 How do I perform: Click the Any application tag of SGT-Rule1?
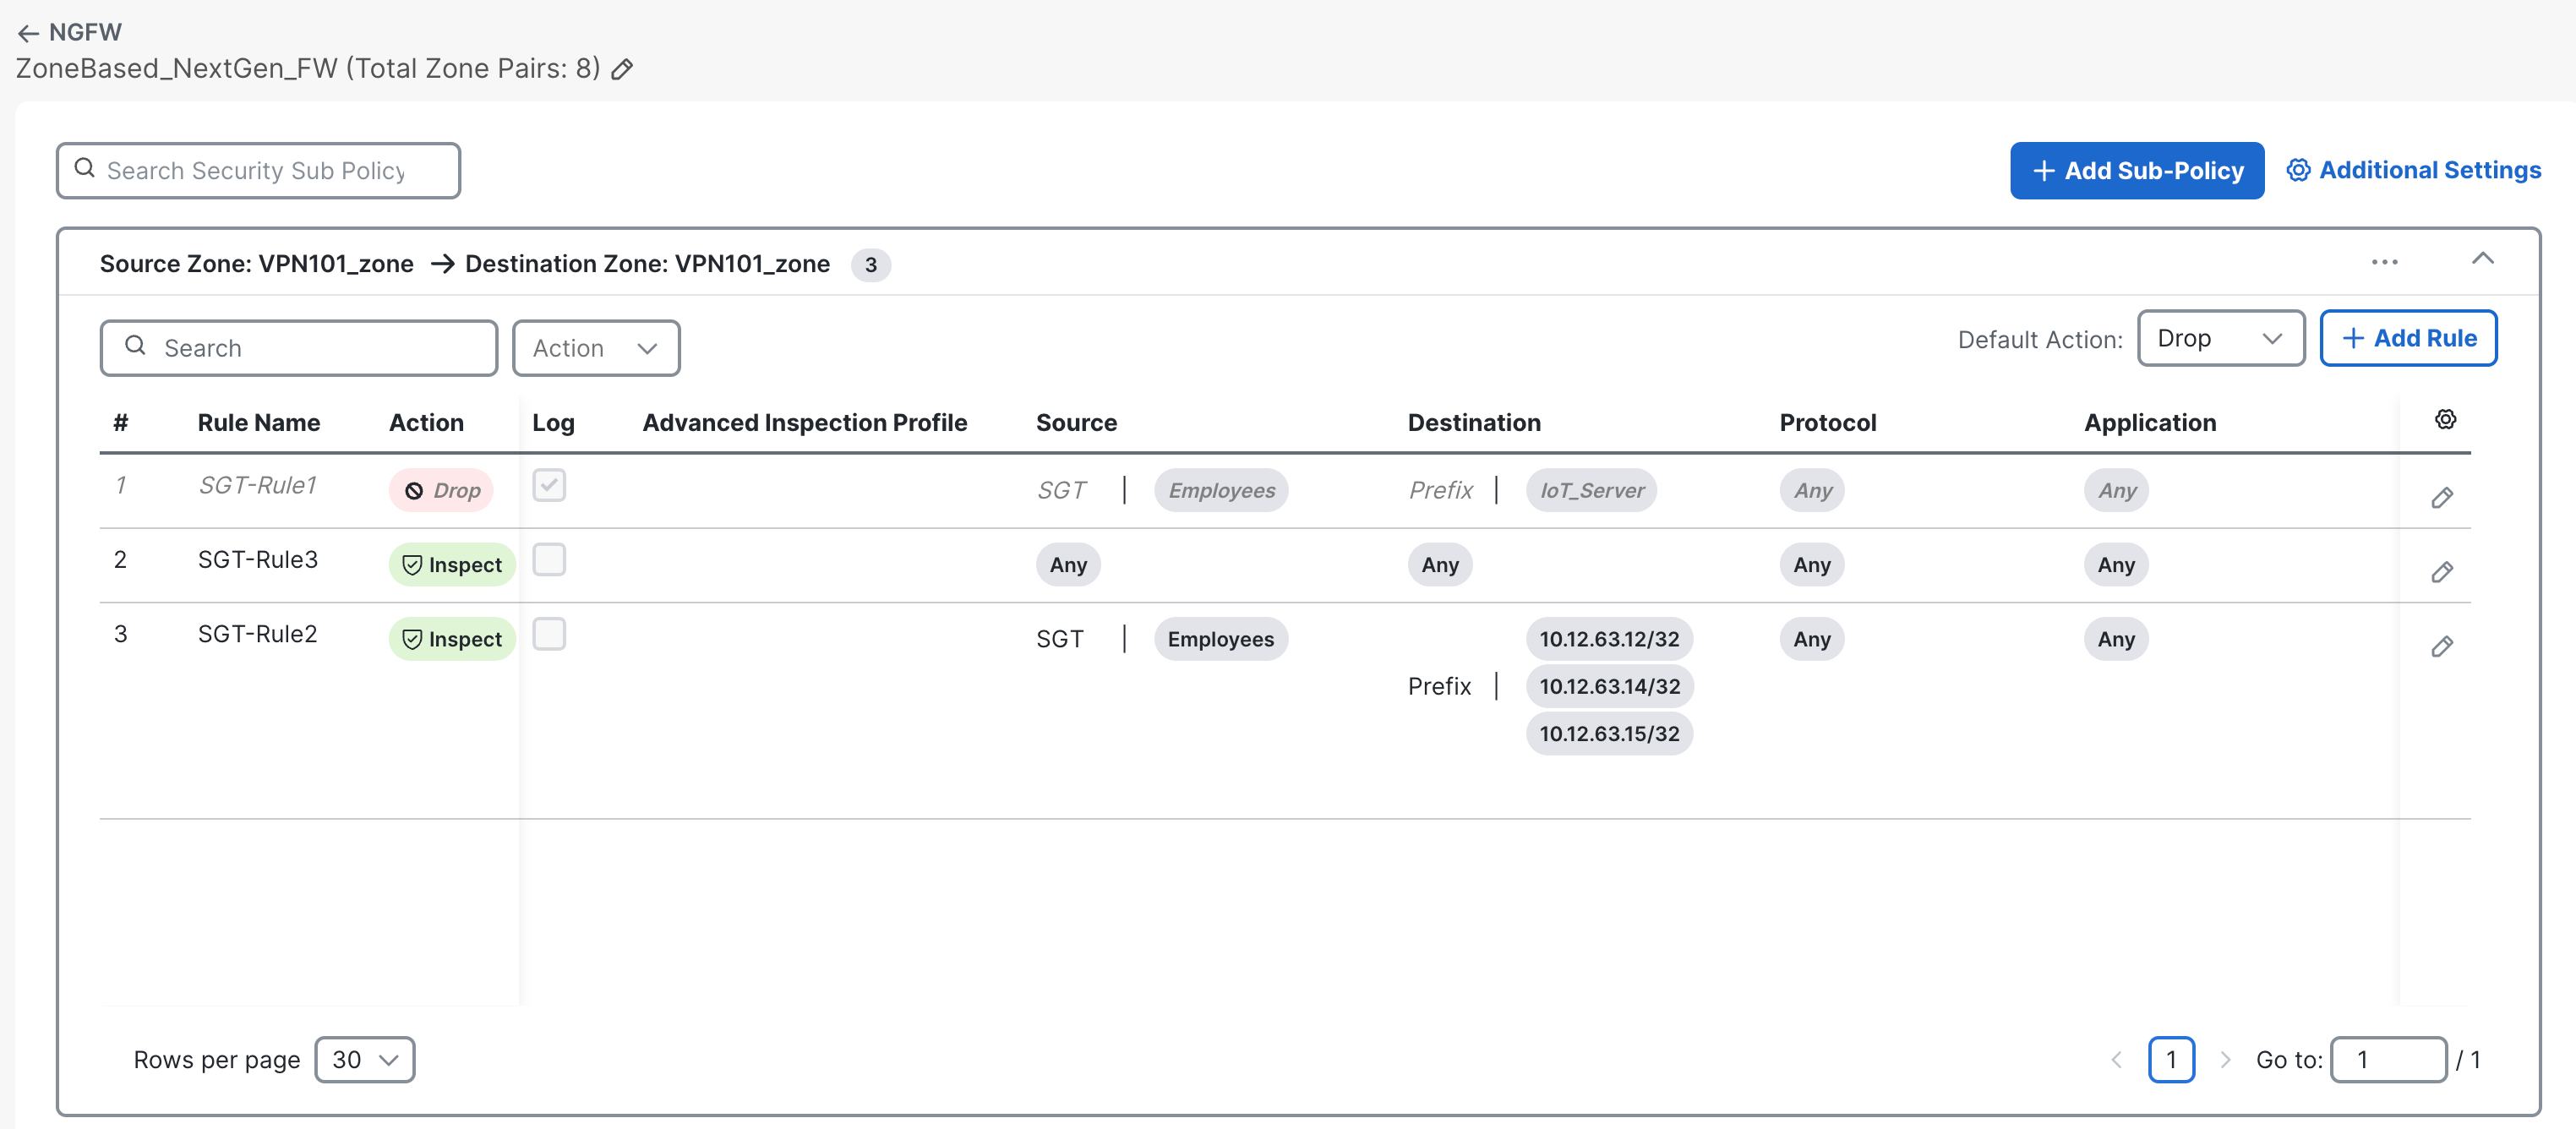[2117, 490]
